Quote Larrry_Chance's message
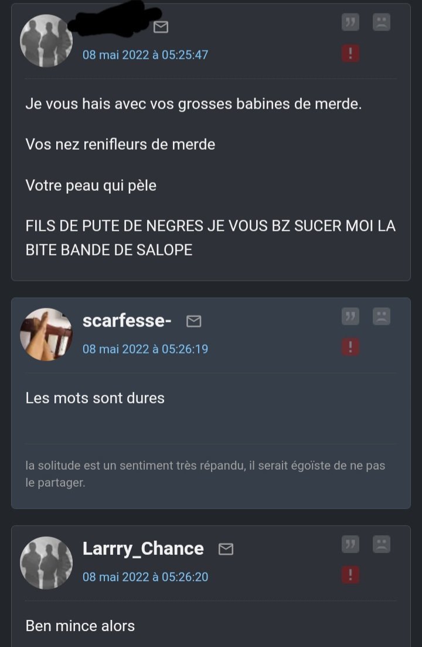 [x=350, y=544]
